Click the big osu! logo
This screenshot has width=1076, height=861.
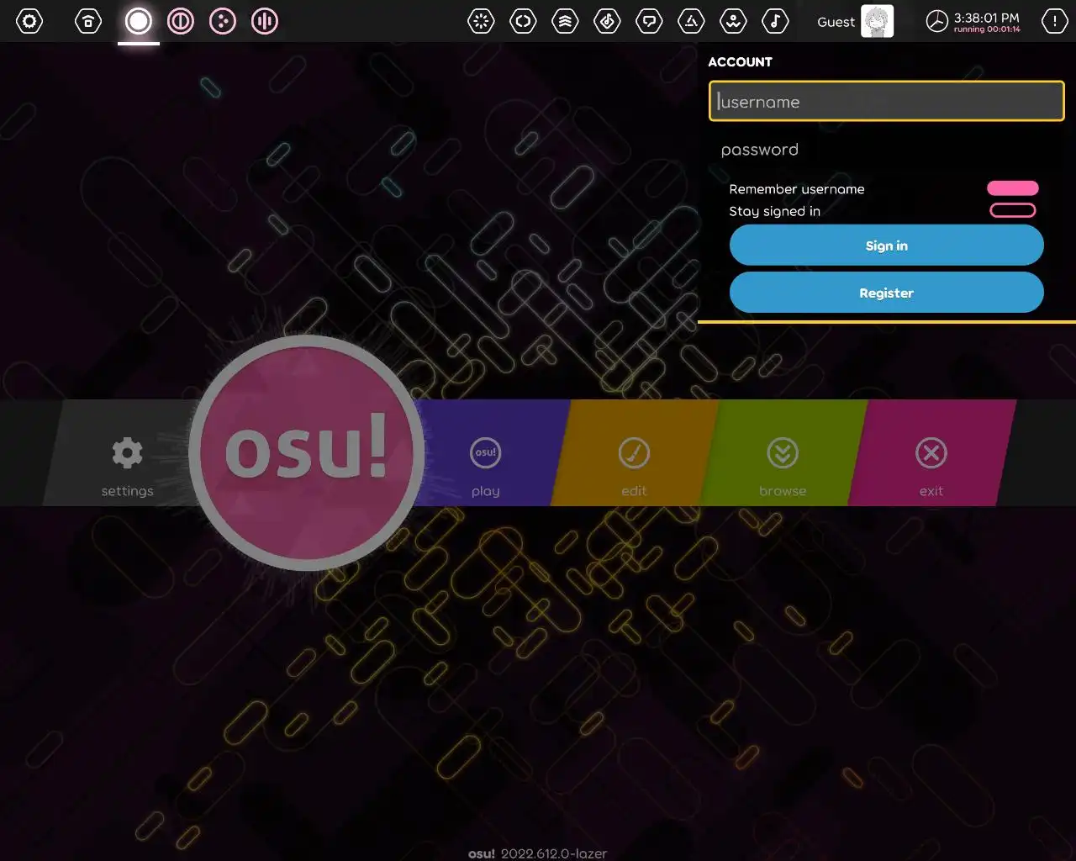pos(307,452)
